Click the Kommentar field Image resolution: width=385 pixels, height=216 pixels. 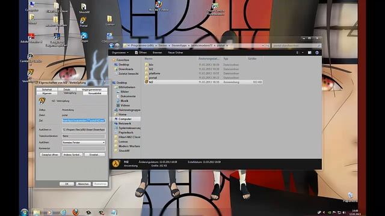click(84, 148)
